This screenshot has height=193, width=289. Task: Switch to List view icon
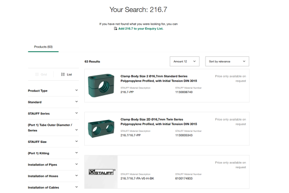[x=63, y=75]
